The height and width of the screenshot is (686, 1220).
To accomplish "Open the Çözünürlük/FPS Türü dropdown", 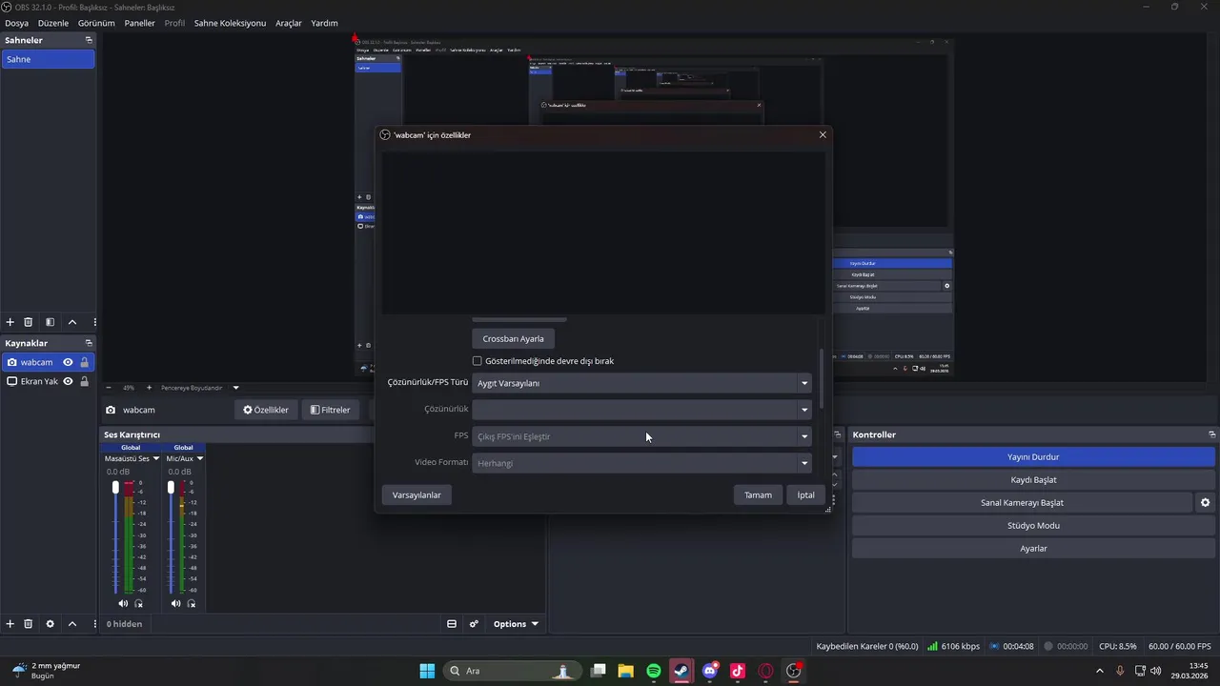I will click(x=642, y=383).
